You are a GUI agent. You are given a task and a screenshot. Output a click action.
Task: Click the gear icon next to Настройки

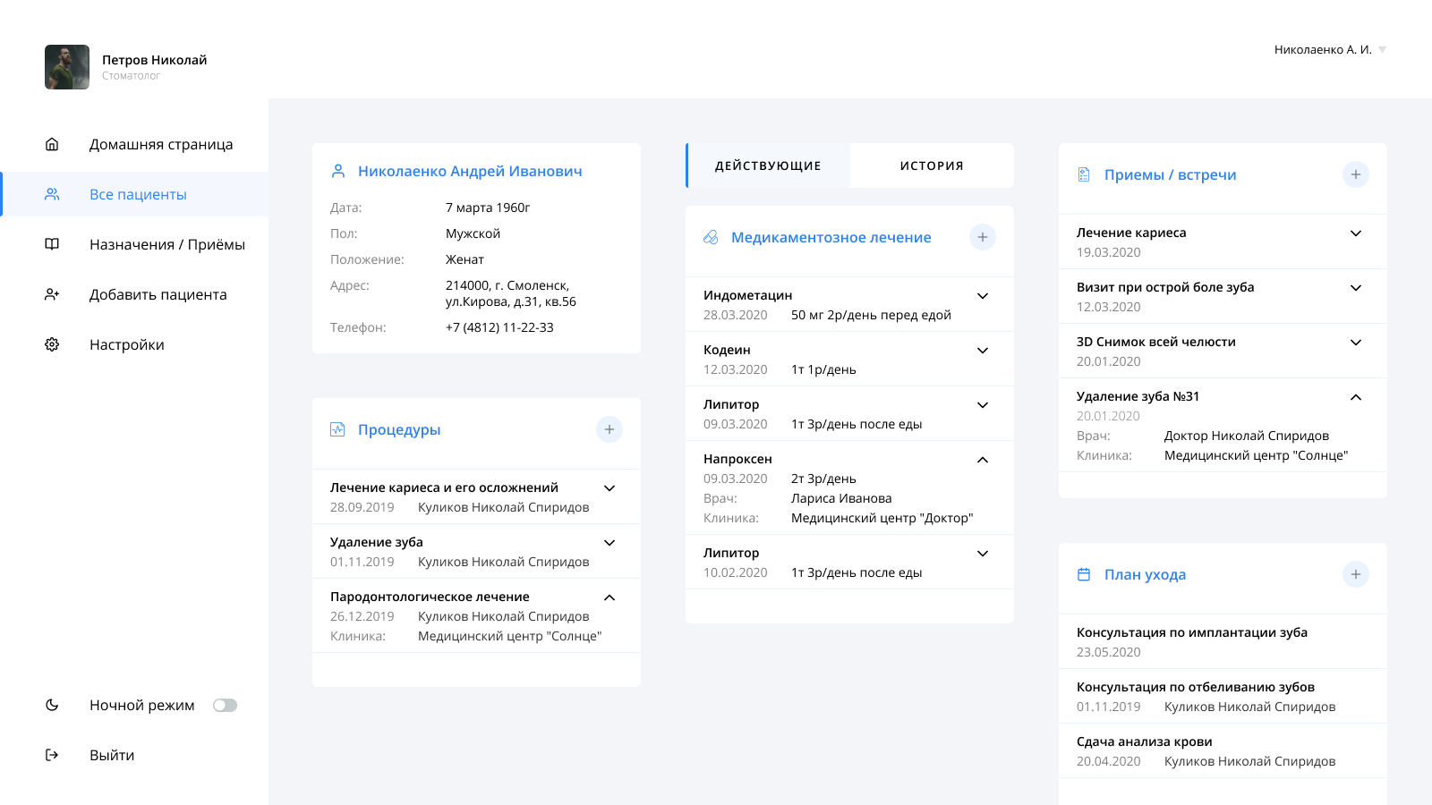coord(52,344)
